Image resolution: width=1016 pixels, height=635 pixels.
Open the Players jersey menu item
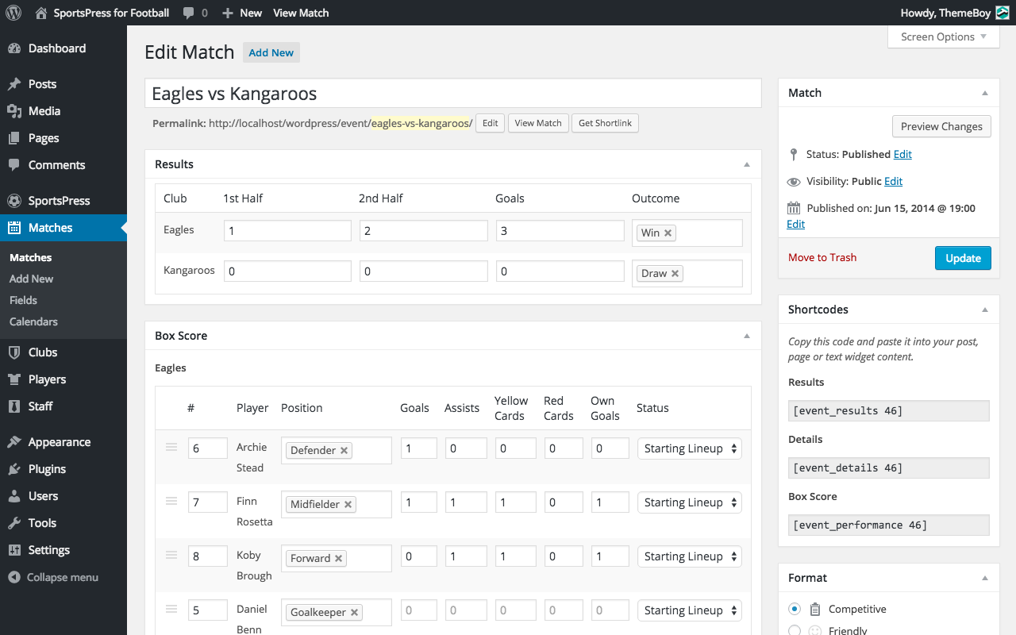[46, 379]
